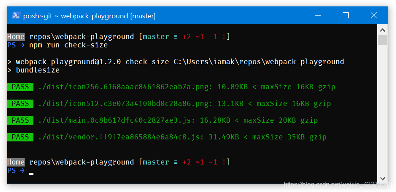Close the posh~git terminal window
Screen dimensions: 396x192
(374, 16)
